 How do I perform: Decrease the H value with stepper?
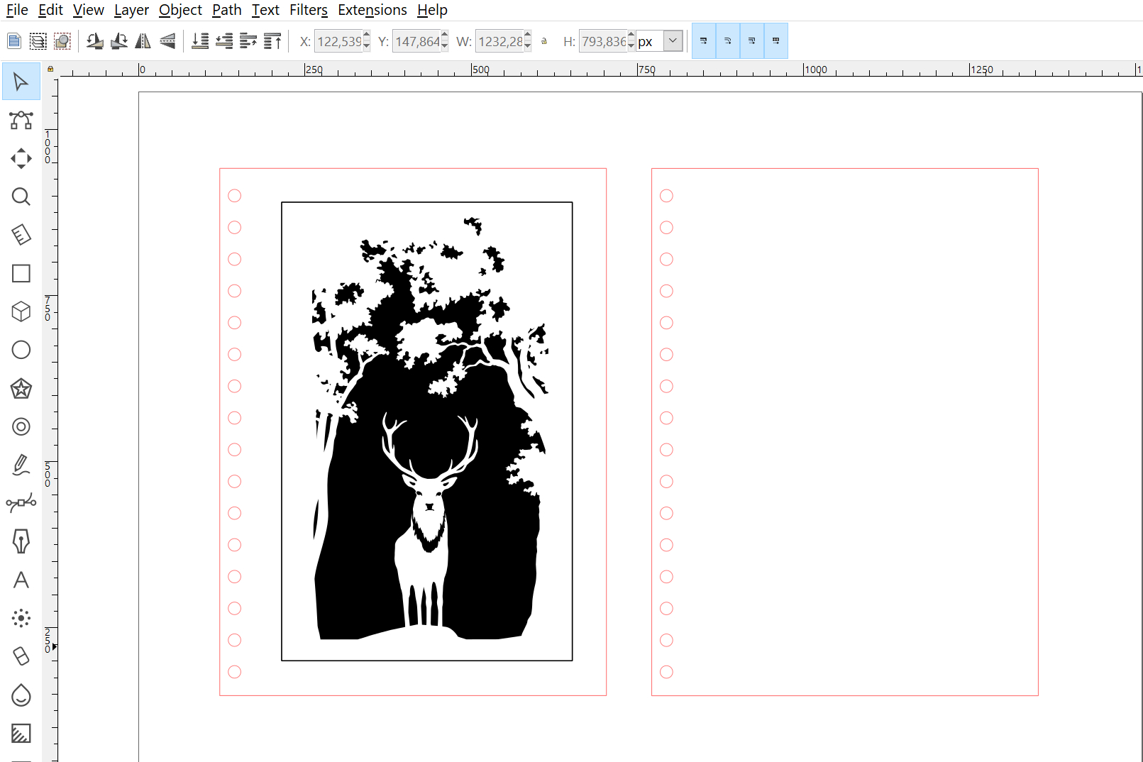coord(631,47)
